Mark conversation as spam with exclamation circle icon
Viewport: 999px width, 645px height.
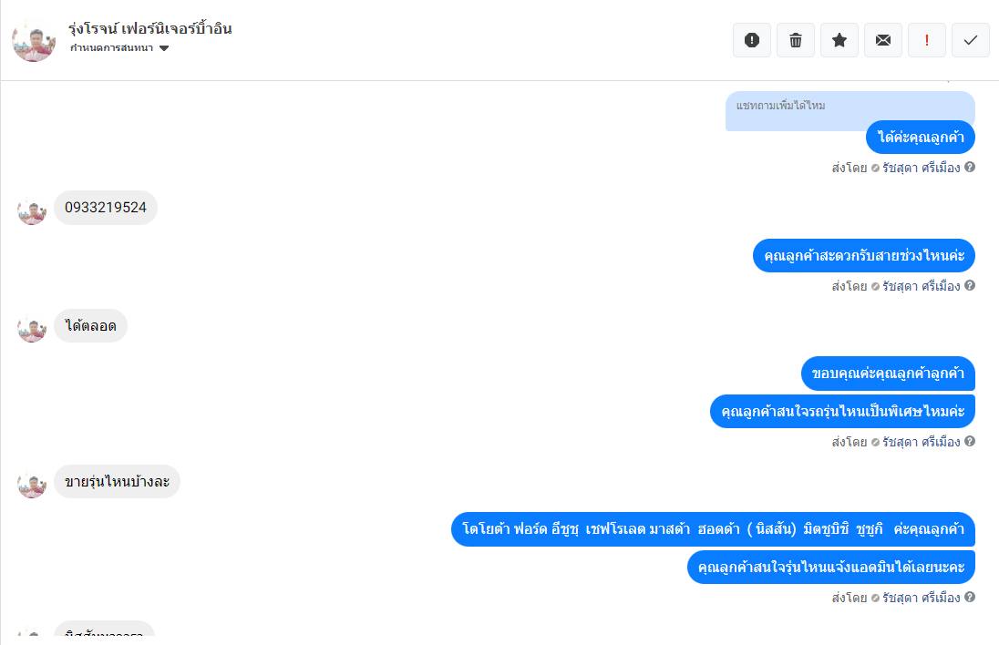pos(752,40)
